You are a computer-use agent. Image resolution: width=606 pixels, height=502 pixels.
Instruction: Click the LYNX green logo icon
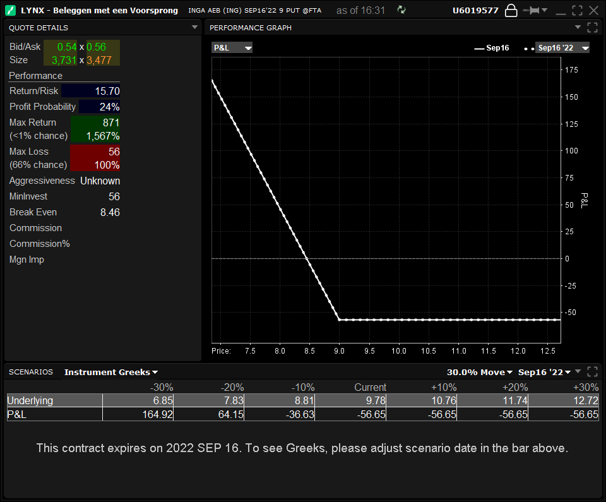[x=11, y=11]
